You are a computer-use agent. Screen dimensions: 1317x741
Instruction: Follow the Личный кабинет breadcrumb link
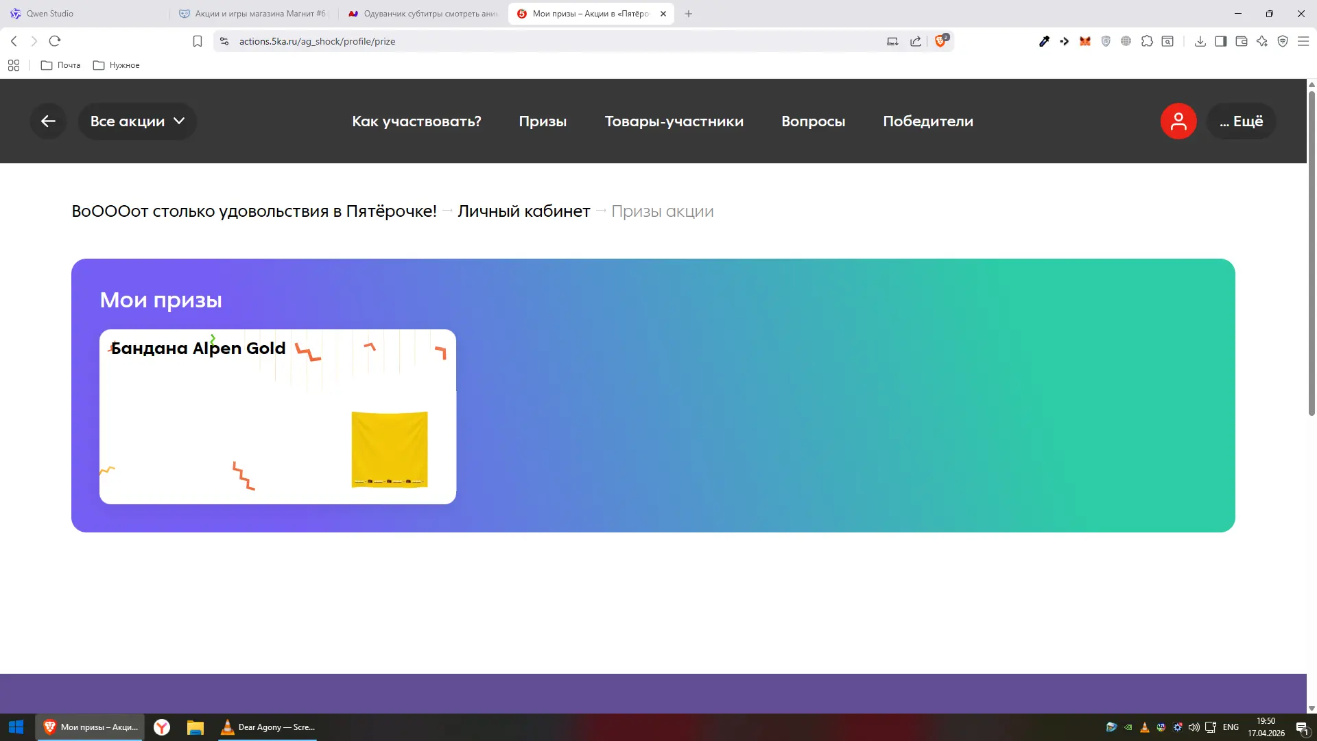(524, 211)
